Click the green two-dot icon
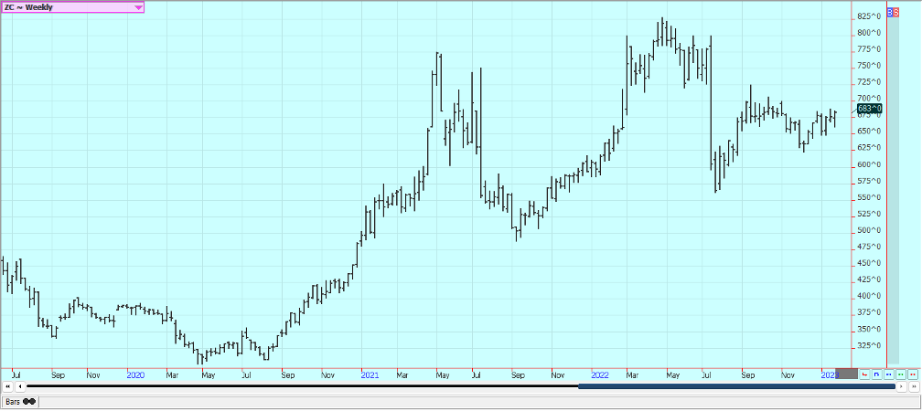The height and width of the screenshot is (411, 922). [900, 374]
